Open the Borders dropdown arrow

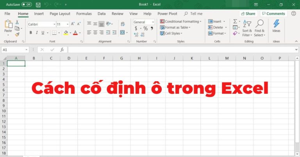[x=59, y=33]
